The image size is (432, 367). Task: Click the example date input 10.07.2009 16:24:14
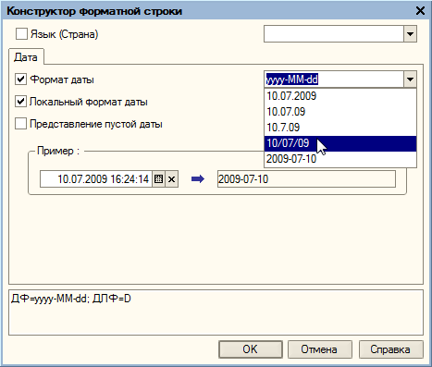tap(96, 179)
